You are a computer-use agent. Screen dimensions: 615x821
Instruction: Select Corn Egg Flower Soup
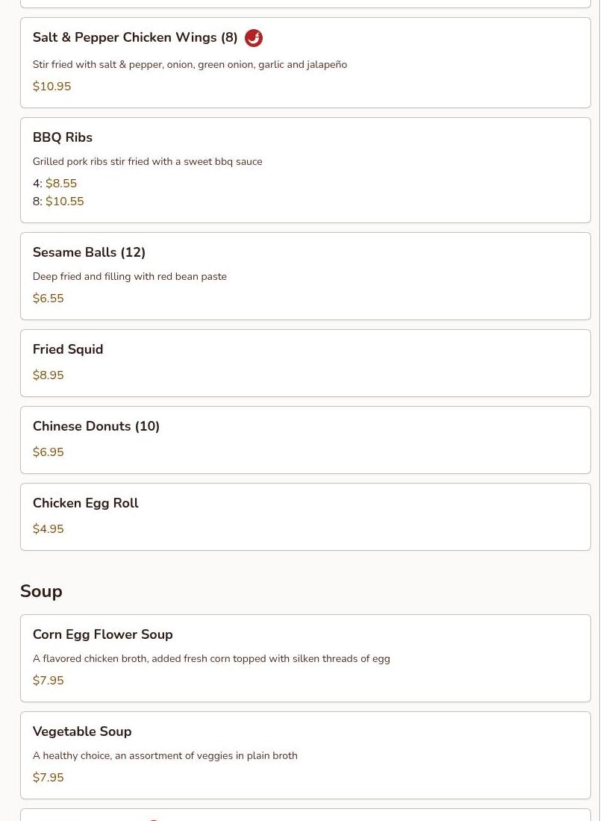103,634
